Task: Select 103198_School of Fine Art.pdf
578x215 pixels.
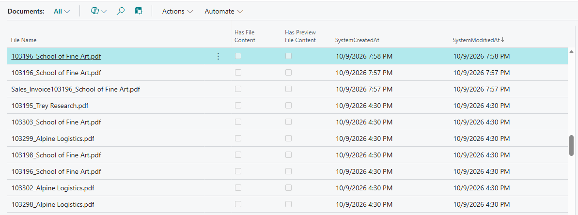Action: click(x=56, y=155)
